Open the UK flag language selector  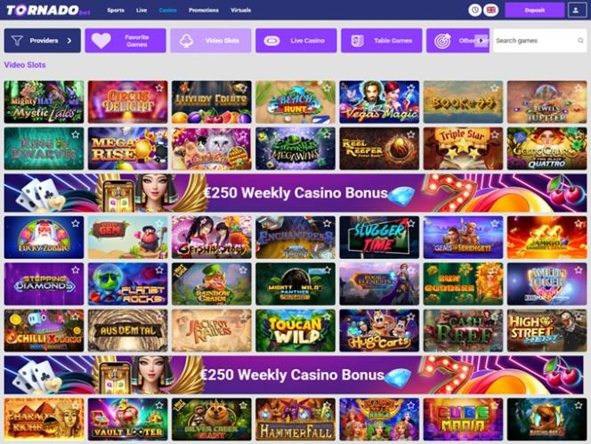tap(491, 10)
